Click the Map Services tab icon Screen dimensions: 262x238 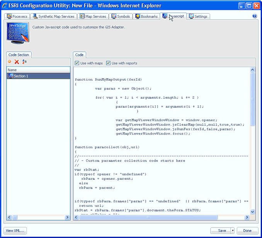click(82, 16)
